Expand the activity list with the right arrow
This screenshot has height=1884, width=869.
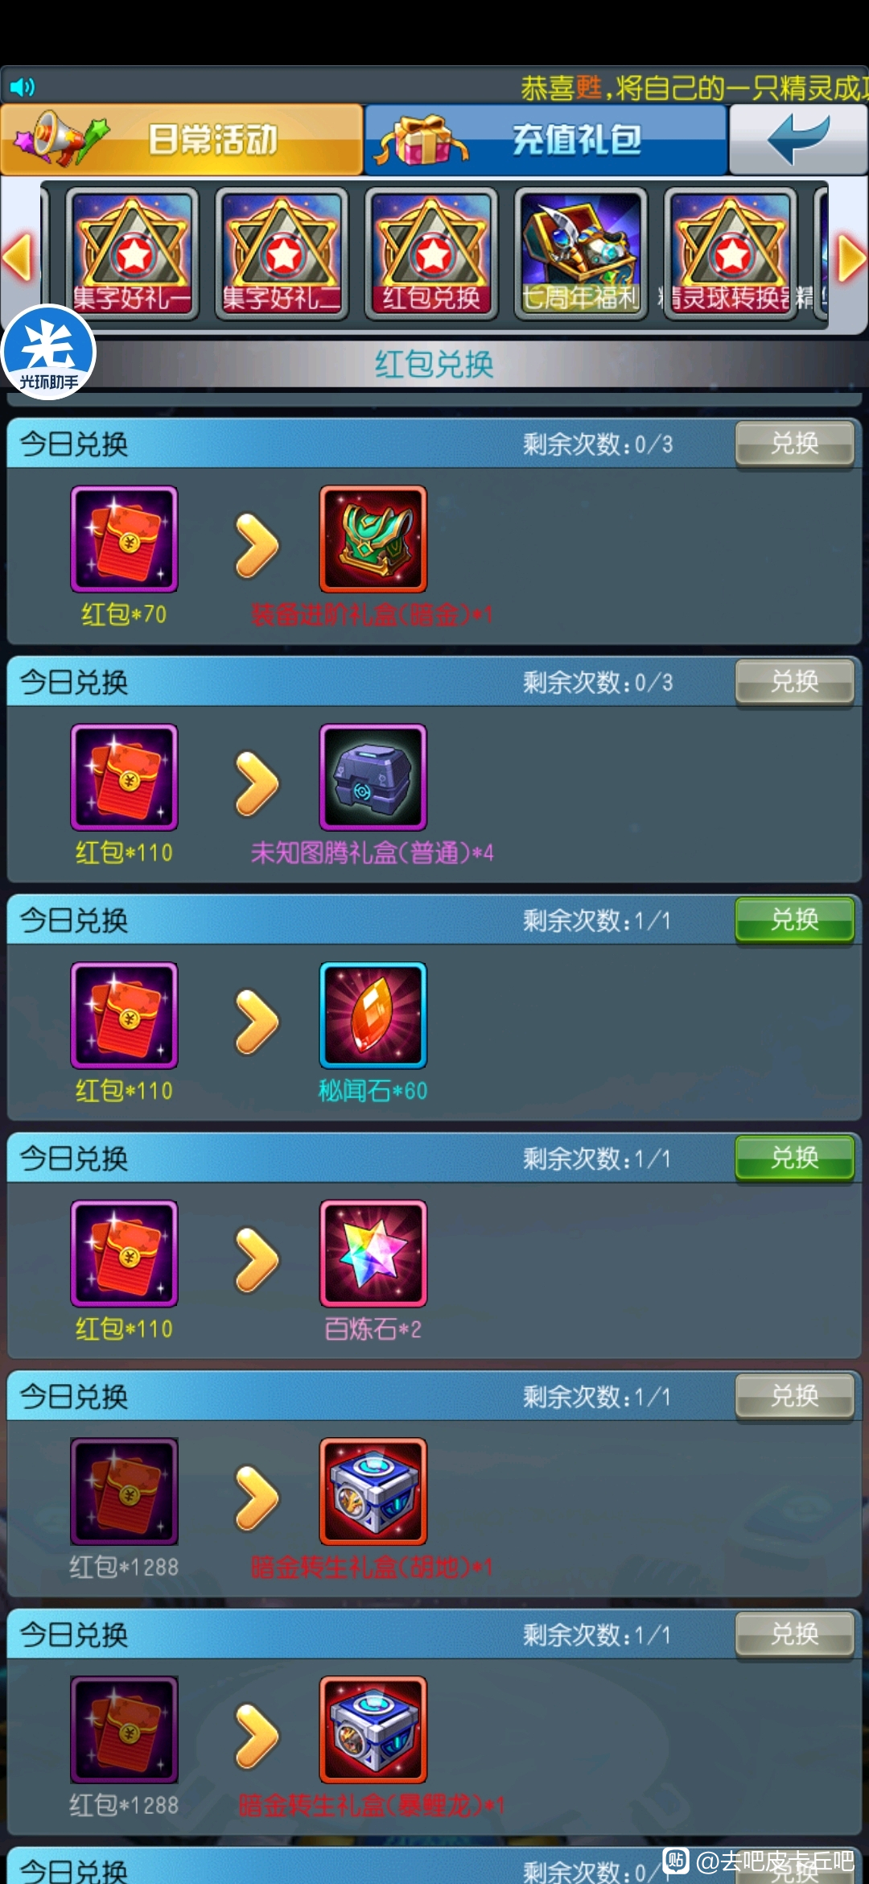[x=851, y=258]
